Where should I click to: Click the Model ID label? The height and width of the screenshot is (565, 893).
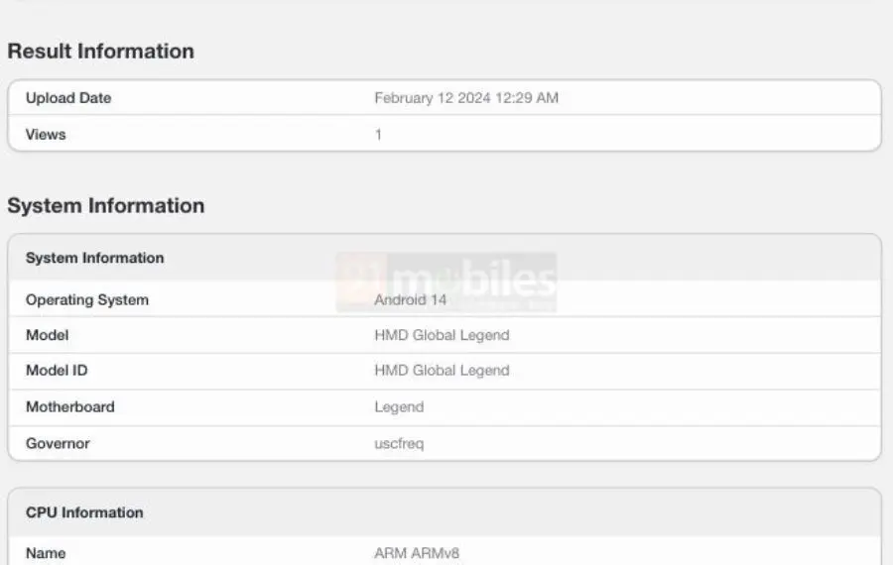click(x=57, y=371)
